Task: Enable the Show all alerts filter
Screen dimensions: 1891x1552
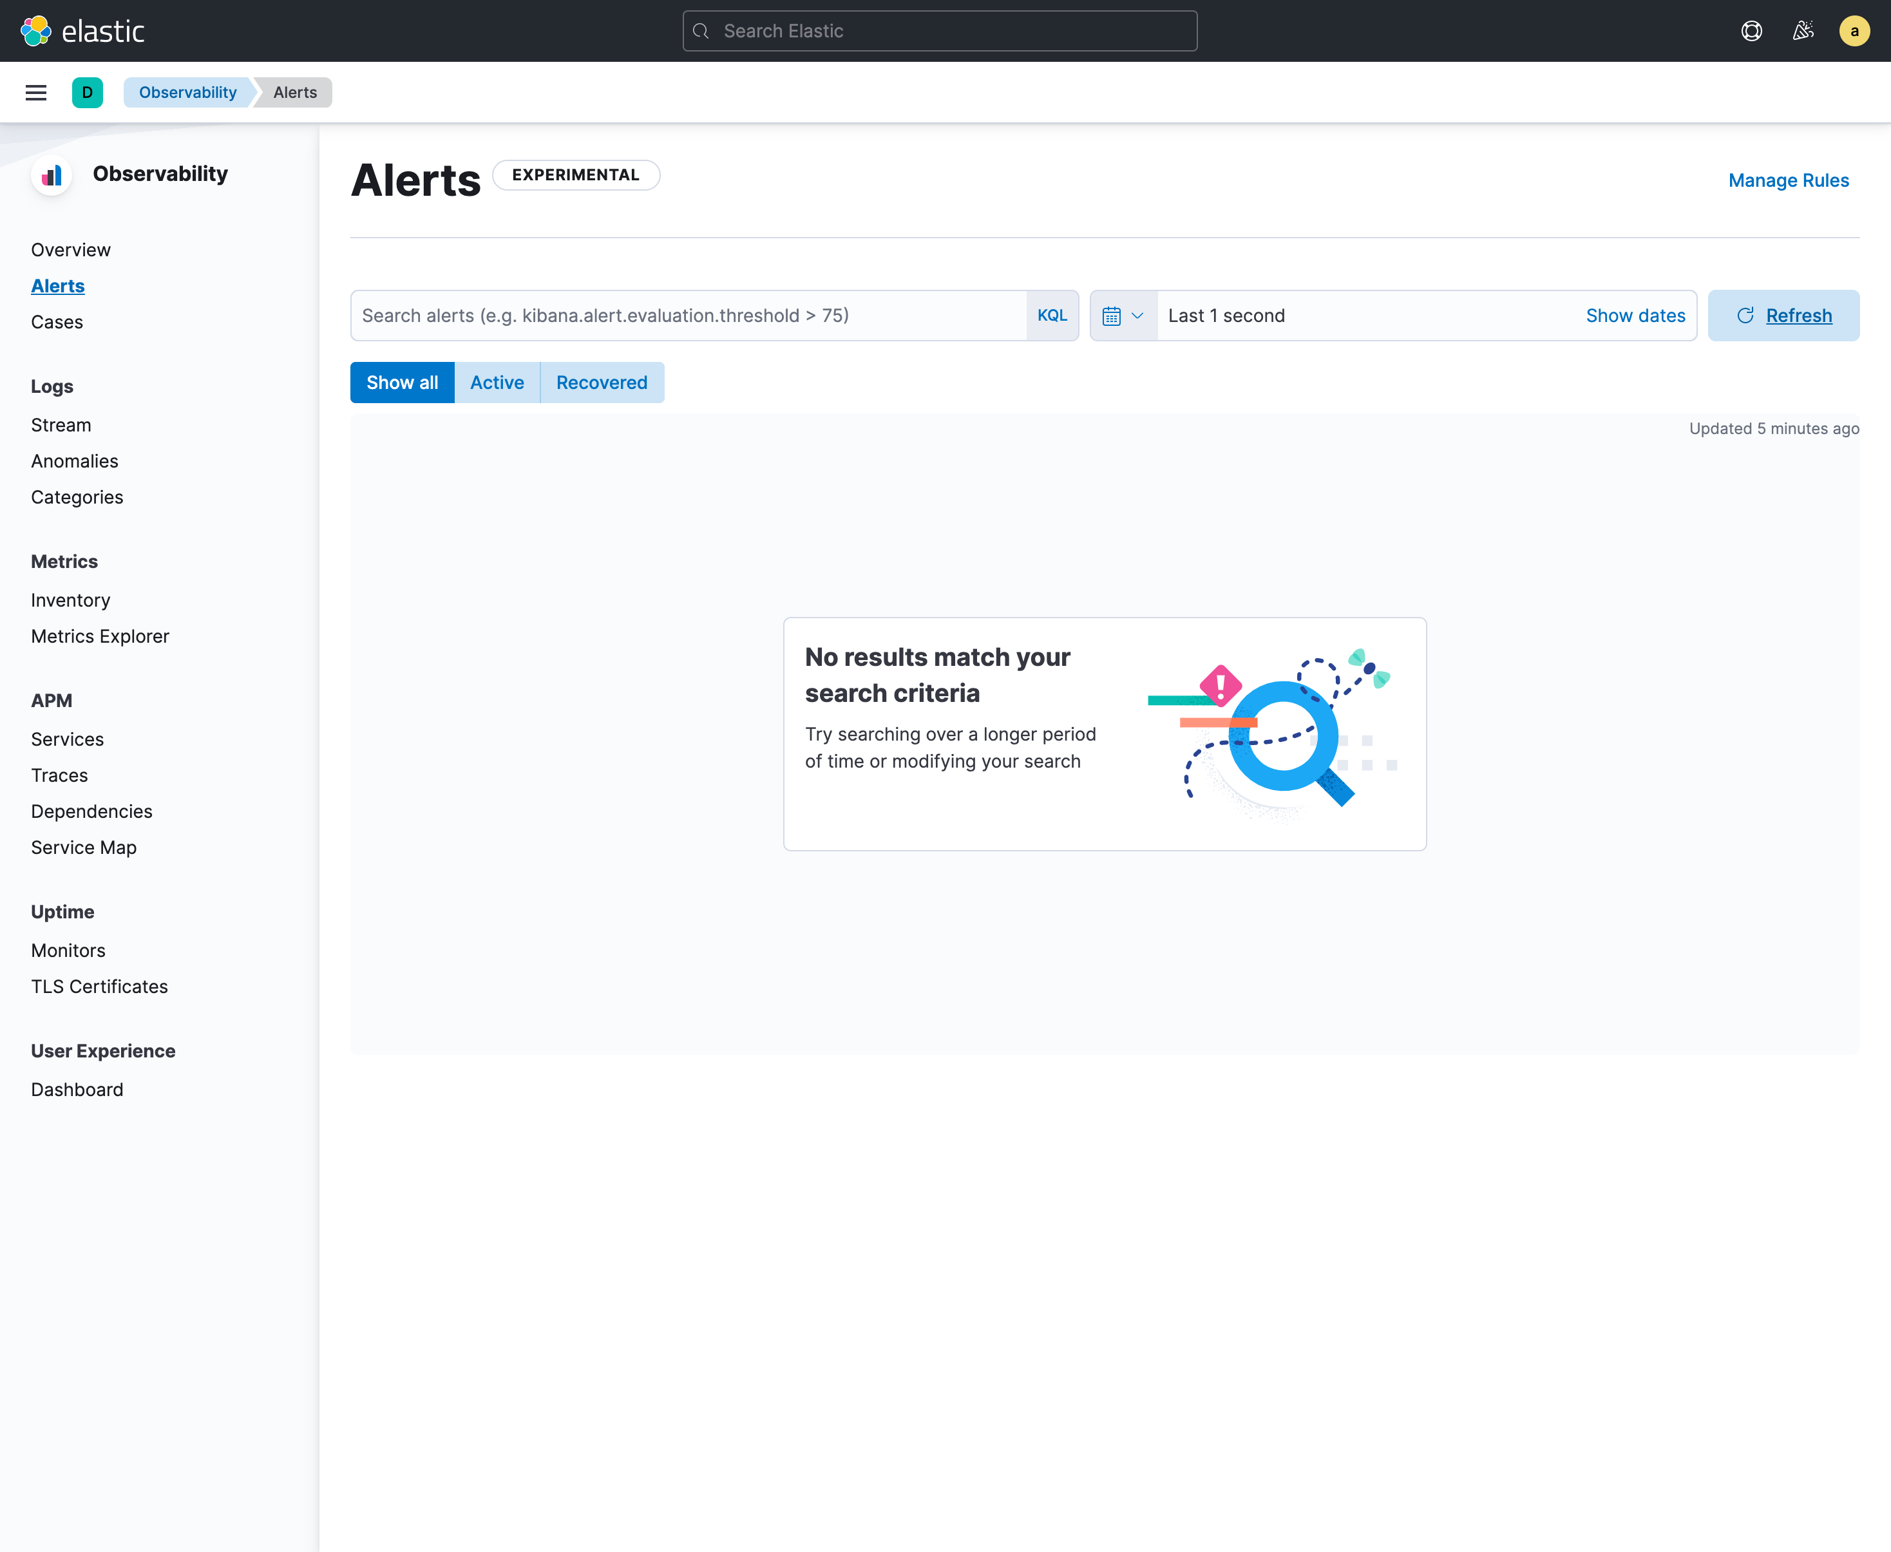Action: (x=401, y=382)
